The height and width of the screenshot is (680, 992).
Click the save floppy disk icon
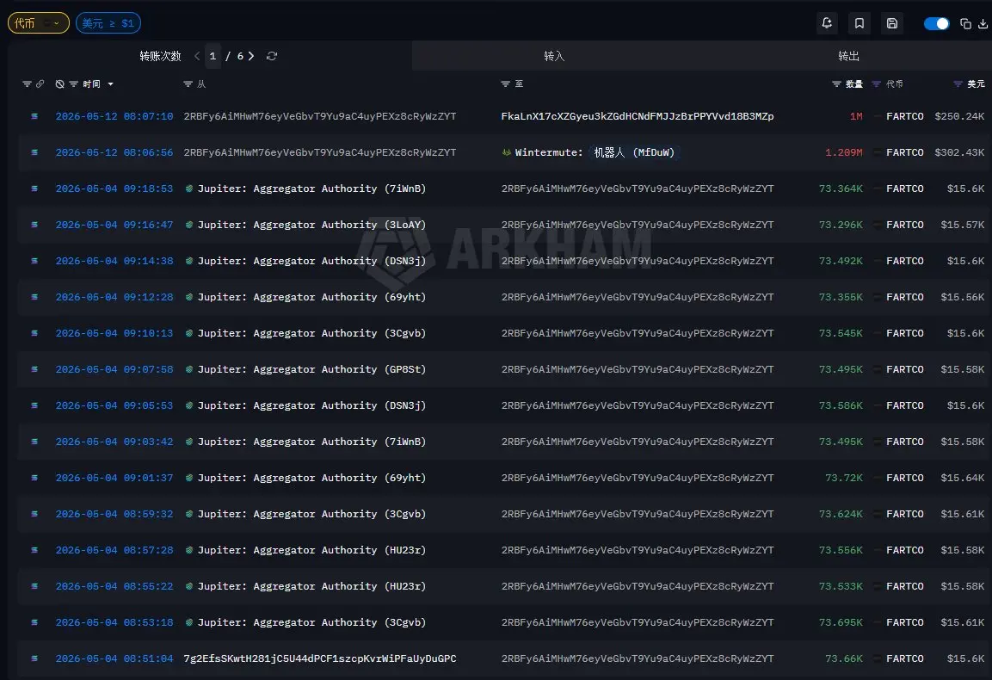click(892, 23)
